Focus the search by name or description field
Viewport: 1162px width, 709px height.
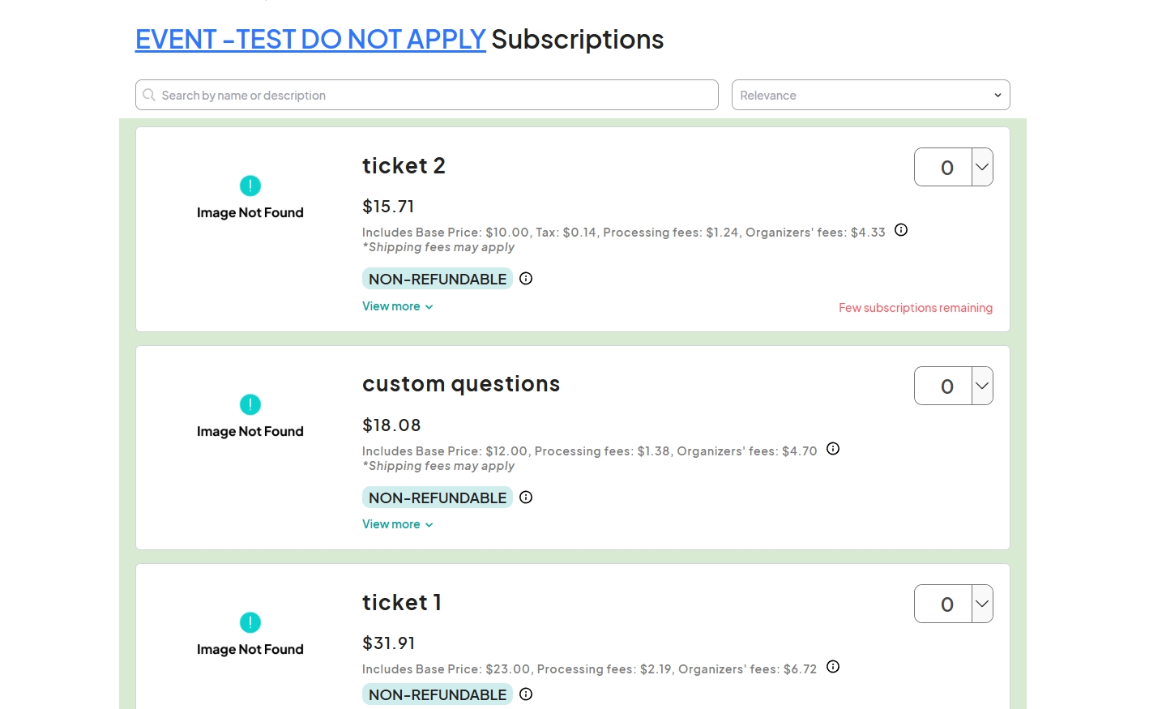click(x=434, y=95)
